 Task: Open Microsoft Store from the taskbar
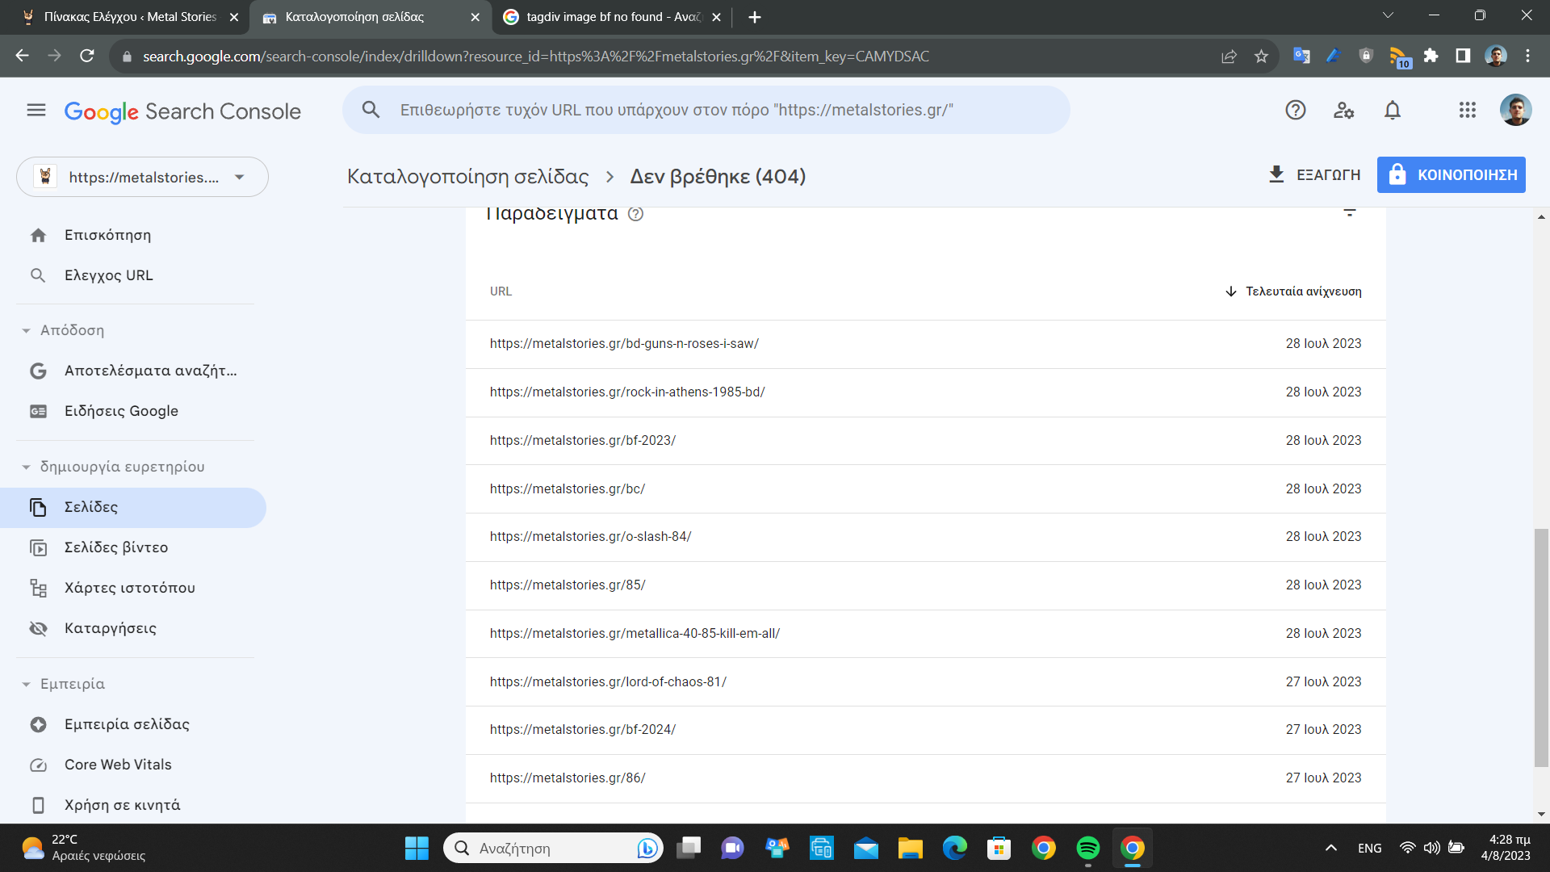click(x=999, y=848)
